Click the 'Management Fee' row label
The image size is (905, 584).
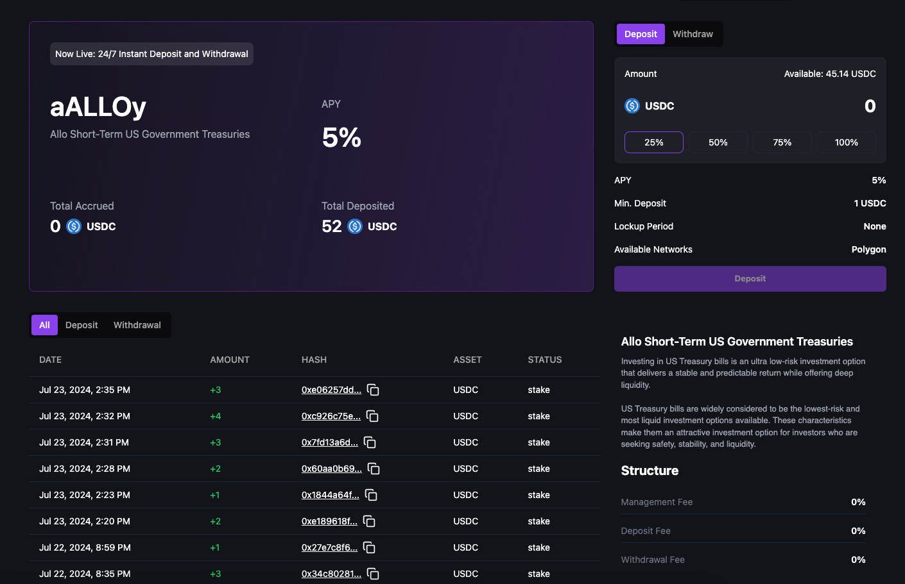657,502
